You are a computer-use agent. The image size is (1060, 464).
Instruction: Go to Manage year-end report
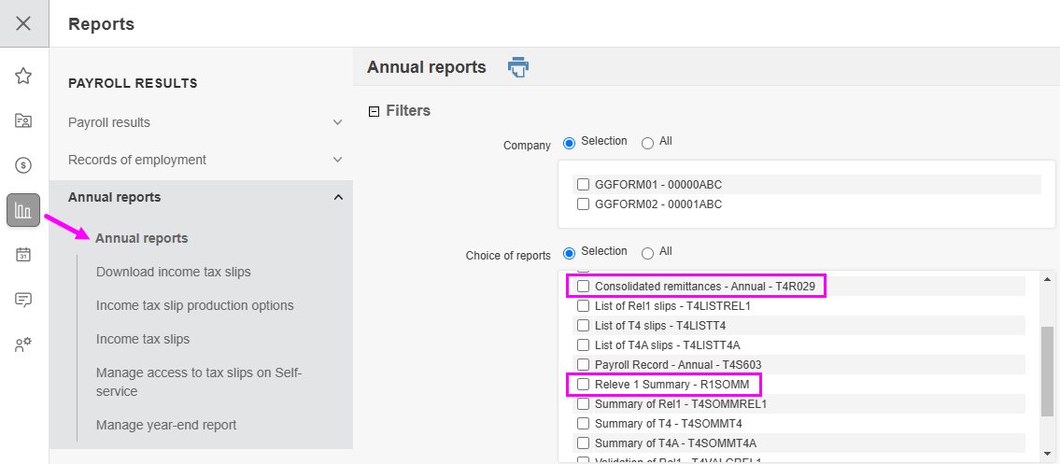[166, 425]
